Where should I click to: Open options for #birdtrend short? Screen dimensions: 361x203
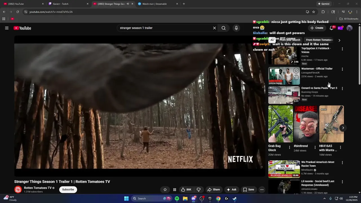click(x=315, y=147)
